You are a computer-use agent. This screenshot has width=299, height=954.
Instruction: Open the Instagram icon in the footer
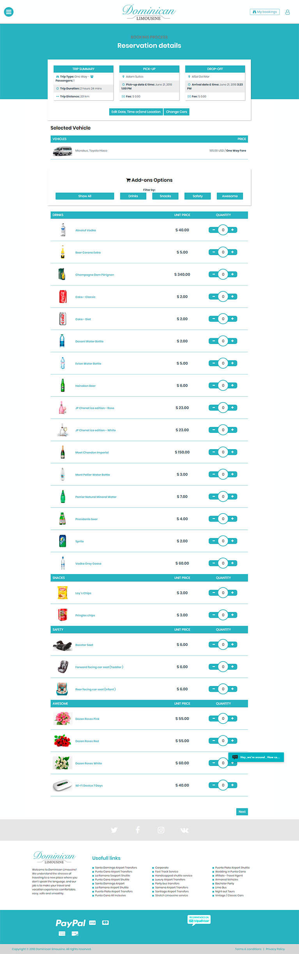[161, 830]
